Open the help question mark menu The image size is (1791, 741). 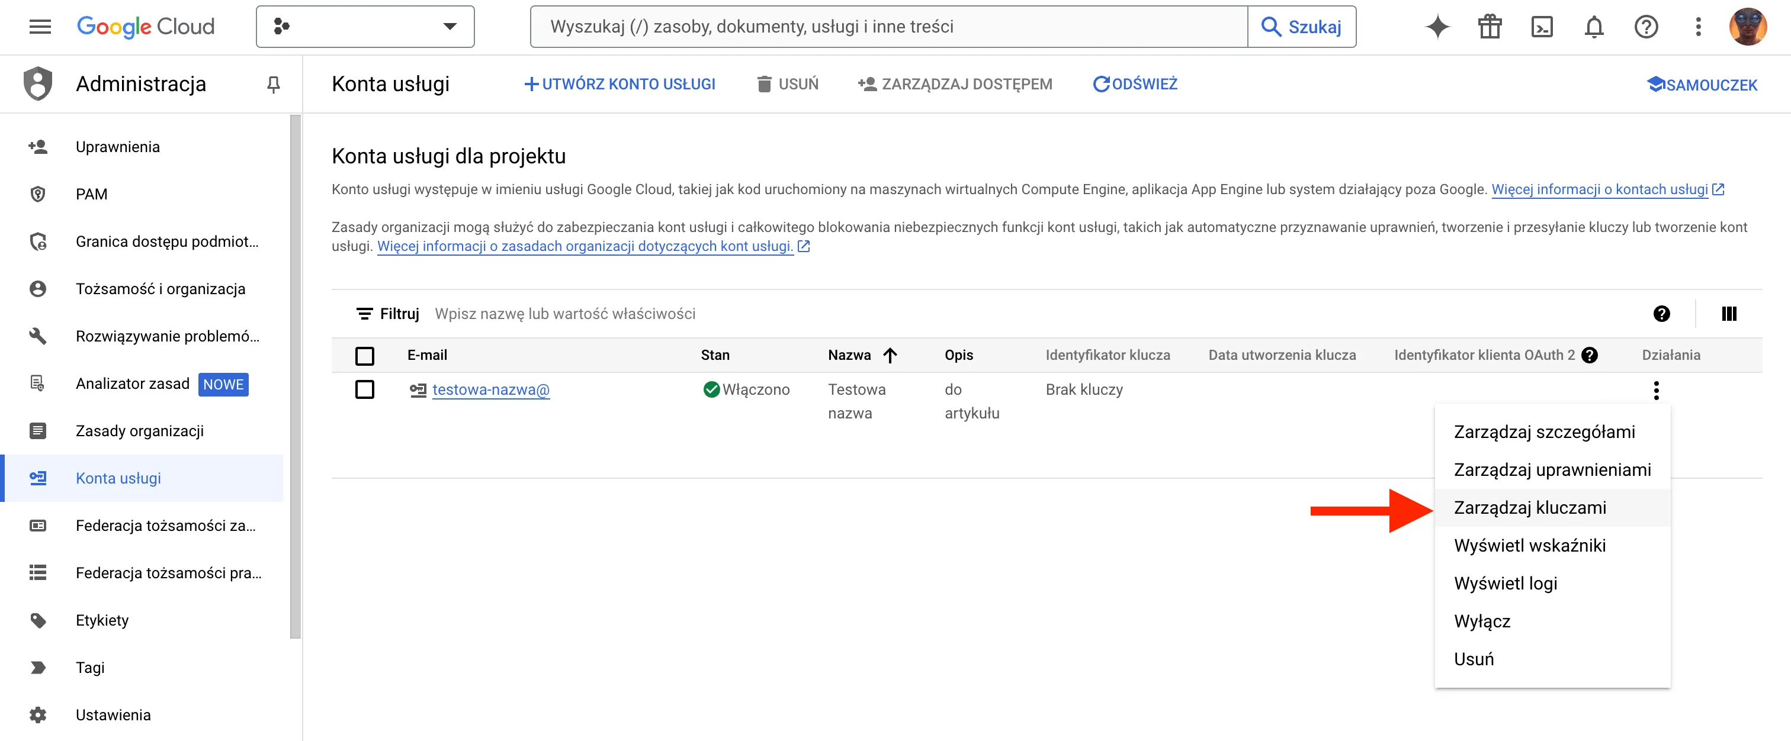[x=1646, y=27]
